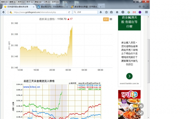Click the orange 更新 button

click(x=106, y=19)
